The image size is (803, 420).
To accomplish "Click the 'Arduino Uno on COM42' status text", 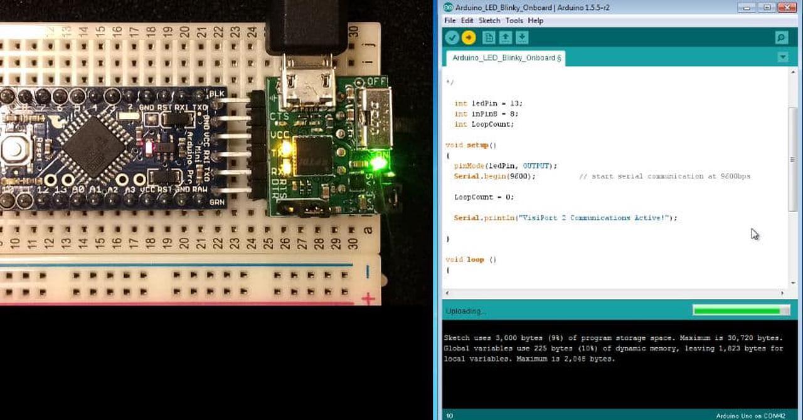I will pos(750,416).
